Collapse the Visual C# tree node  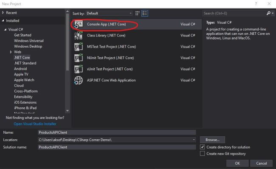pyautogui.click(x=5, y=29)
